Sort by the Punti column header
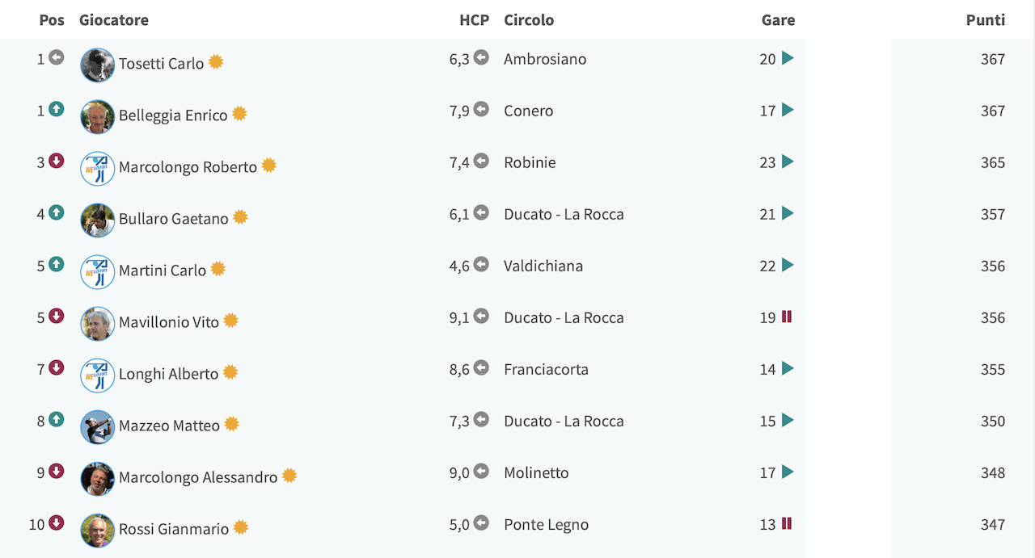Screen dimensions: 1035x558 (986, 20)
